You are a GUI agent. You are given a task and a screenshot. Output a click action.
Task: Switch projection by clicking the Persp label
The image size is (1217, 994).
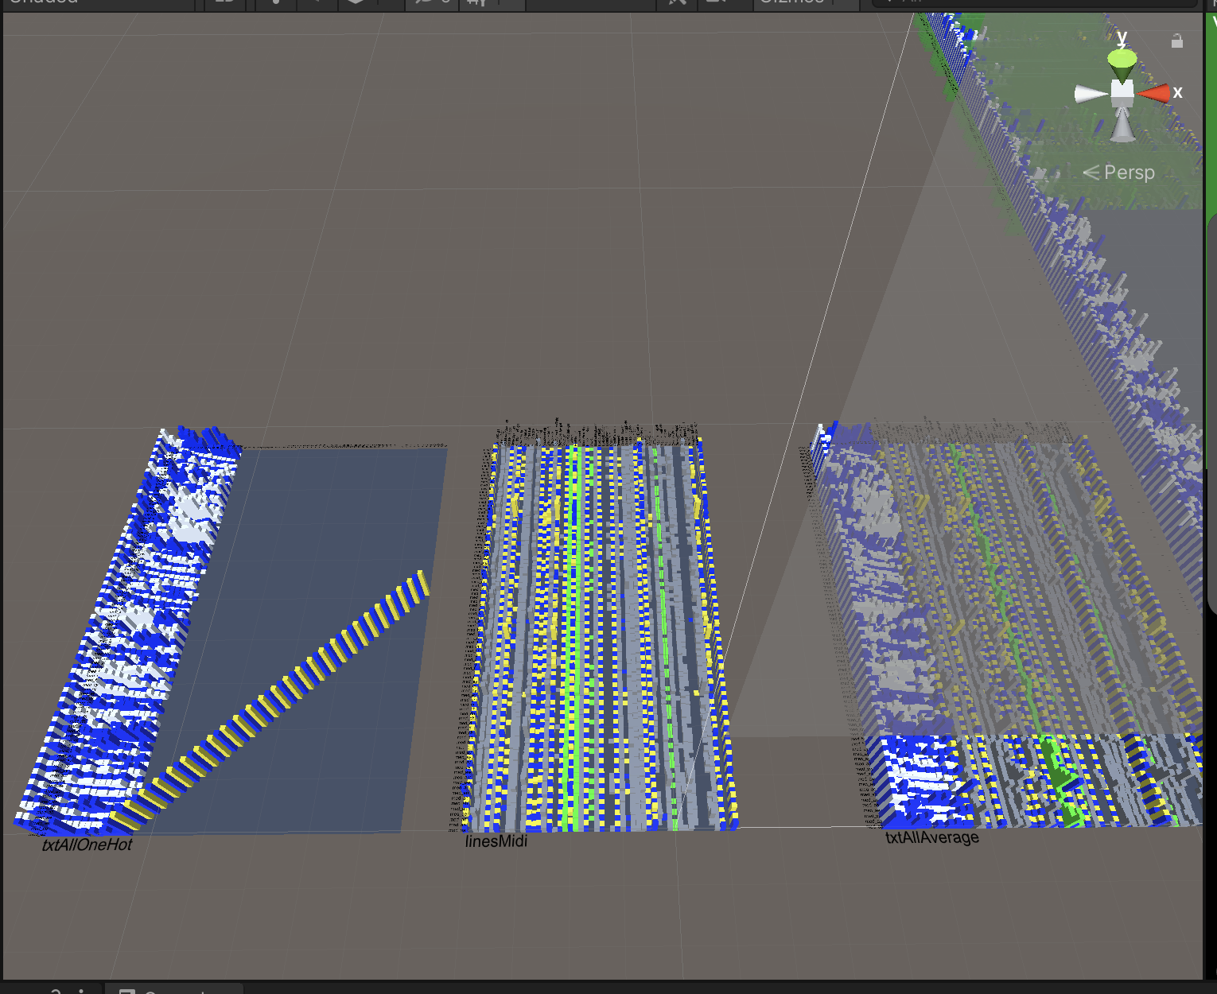coord(1128,173)
